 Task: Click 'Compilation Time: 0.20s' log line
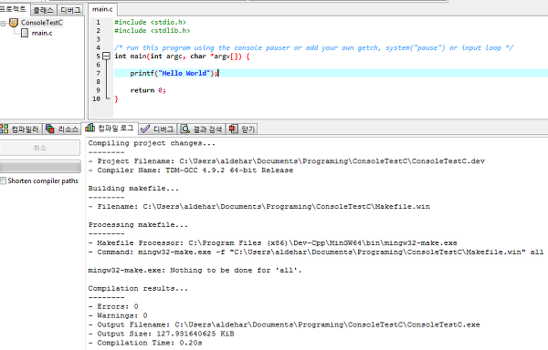pos(145,343)
